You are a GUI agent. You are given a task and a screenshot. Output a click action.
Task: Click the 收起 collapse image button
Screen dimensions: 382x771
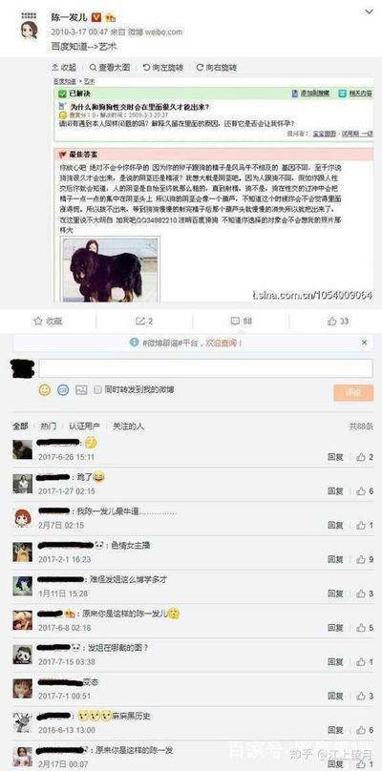(64, 68)
